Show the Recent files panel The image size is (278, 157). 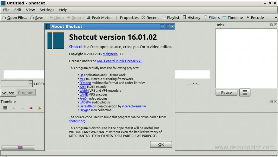pyautogui.click(x=150, y=18)
